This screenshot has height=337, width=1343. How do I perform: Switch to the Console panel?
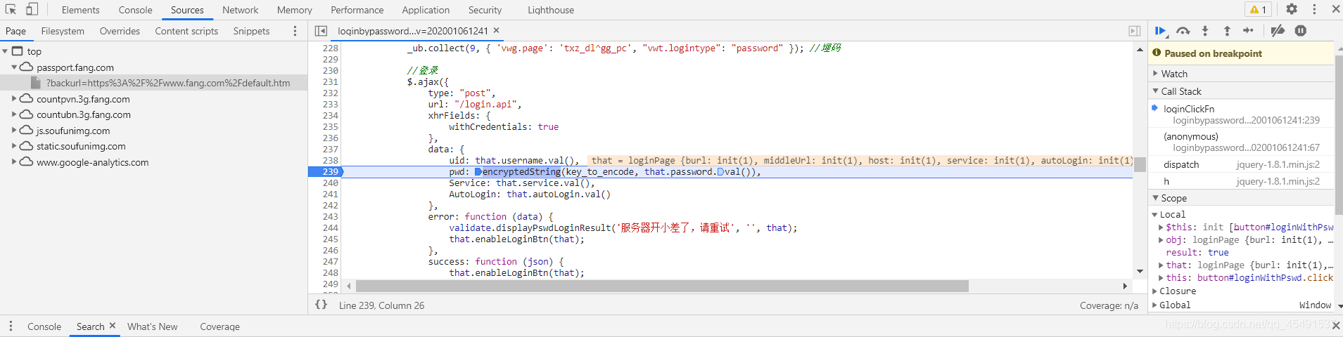pos(135,10)
